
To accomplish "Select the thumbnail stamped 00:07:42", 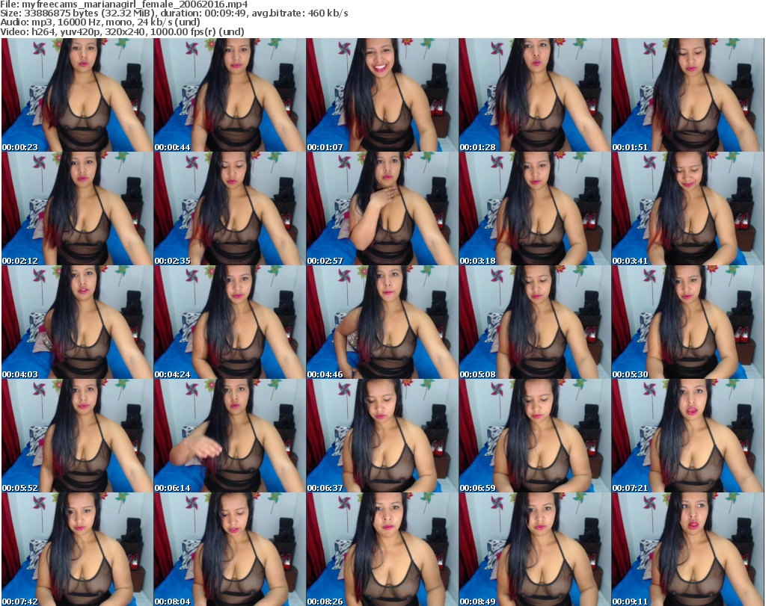I will (x=77, y=549).
